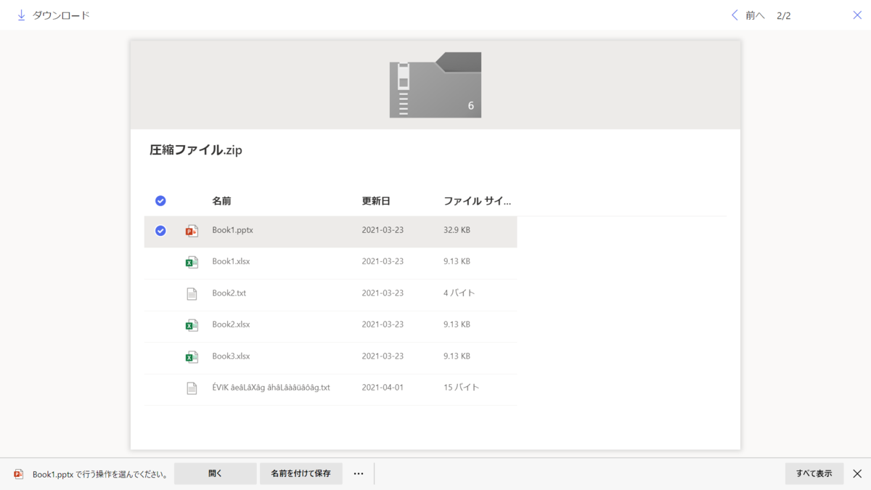Click the left chevron beside 前へ
871x490 pixels.
point(735,15)
